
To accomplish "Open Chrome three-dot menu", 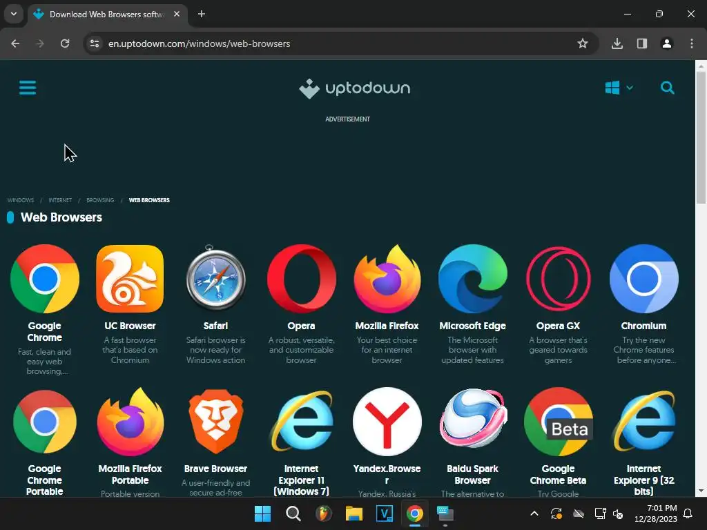I will coord(692,43).
